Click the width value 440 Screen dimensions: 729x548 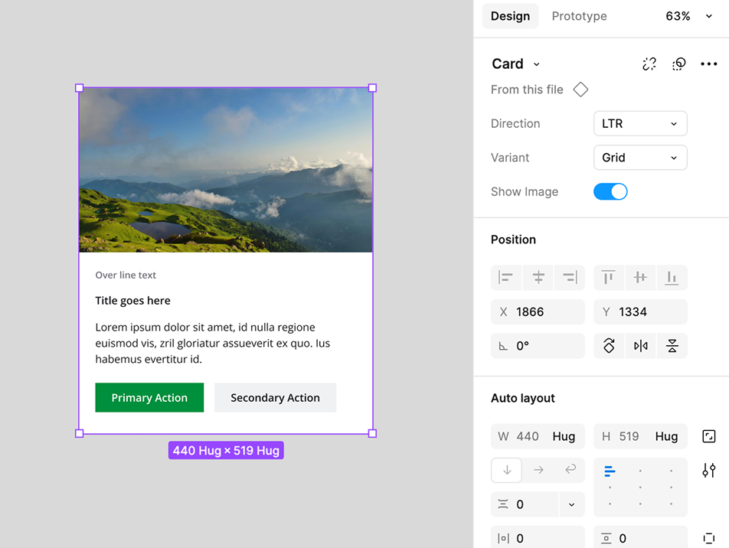(x=528, y=436)
